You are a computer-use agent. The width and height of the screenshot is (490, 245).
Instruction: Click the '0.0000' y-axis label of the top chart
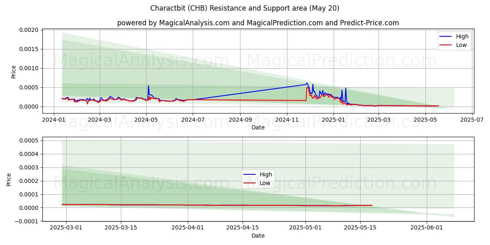tap(29, 107)
